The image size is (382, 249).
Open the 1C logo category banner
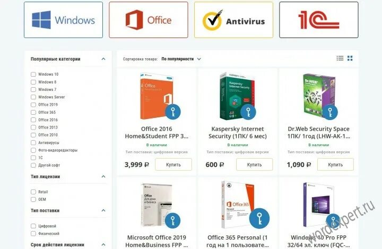pos(319,20)
